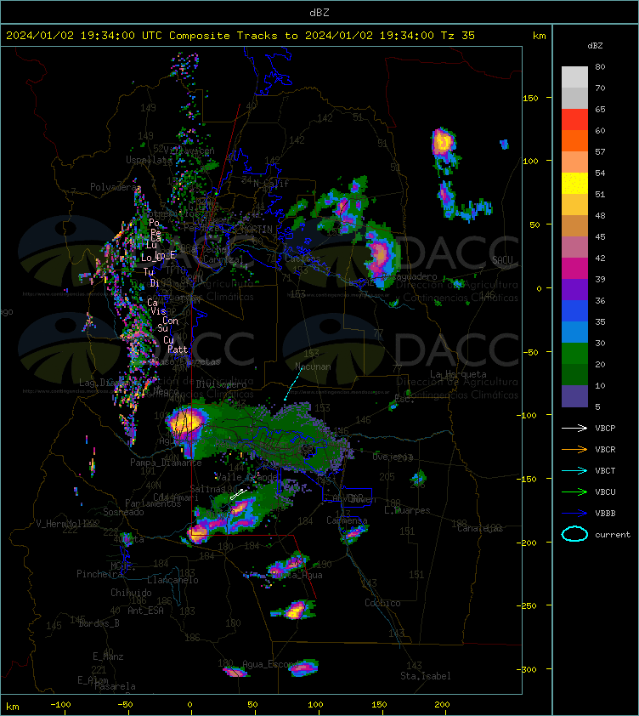
Task: Click the white VBCP arrow legend icon
Action: pos(574,428)
